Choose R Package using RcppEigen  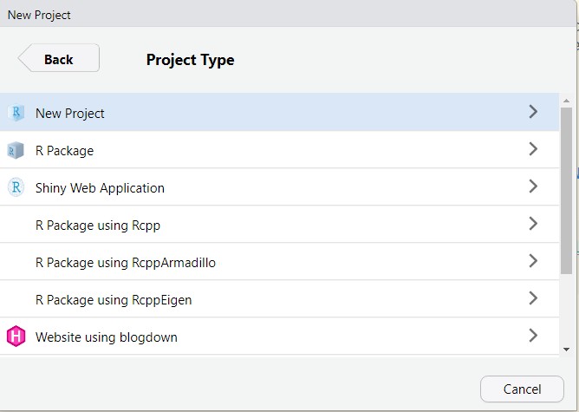click(279, 299)
